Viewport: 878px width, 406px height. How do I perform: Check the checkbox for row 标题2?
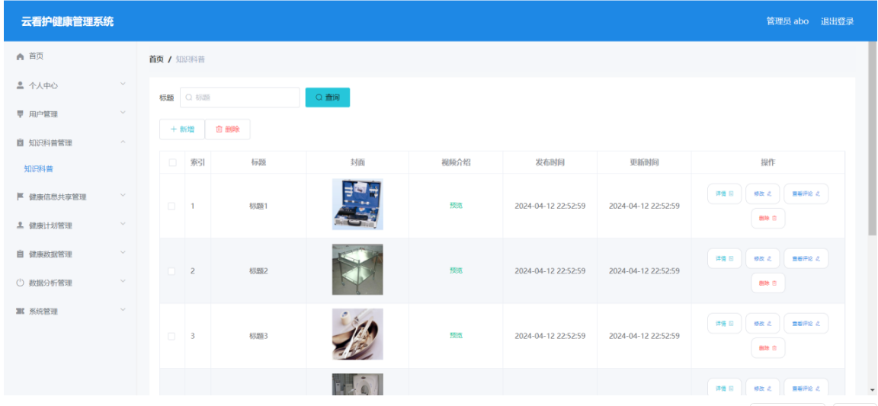click(x=171, y=271)
